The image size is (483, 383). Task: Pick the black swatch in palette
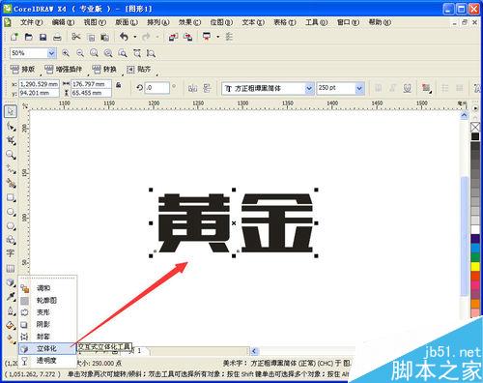tap(475, 136)
